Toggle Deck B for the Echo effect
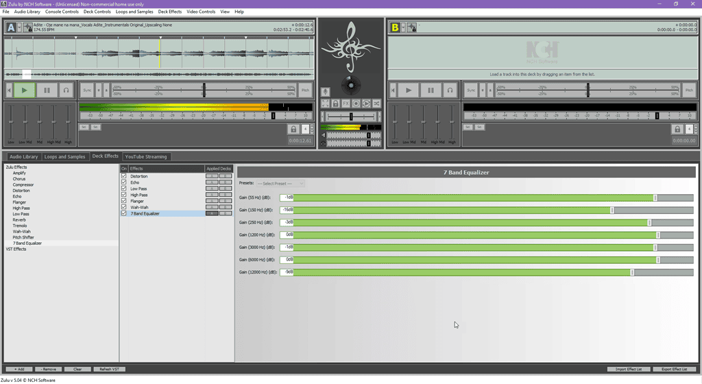 [226, 182]
